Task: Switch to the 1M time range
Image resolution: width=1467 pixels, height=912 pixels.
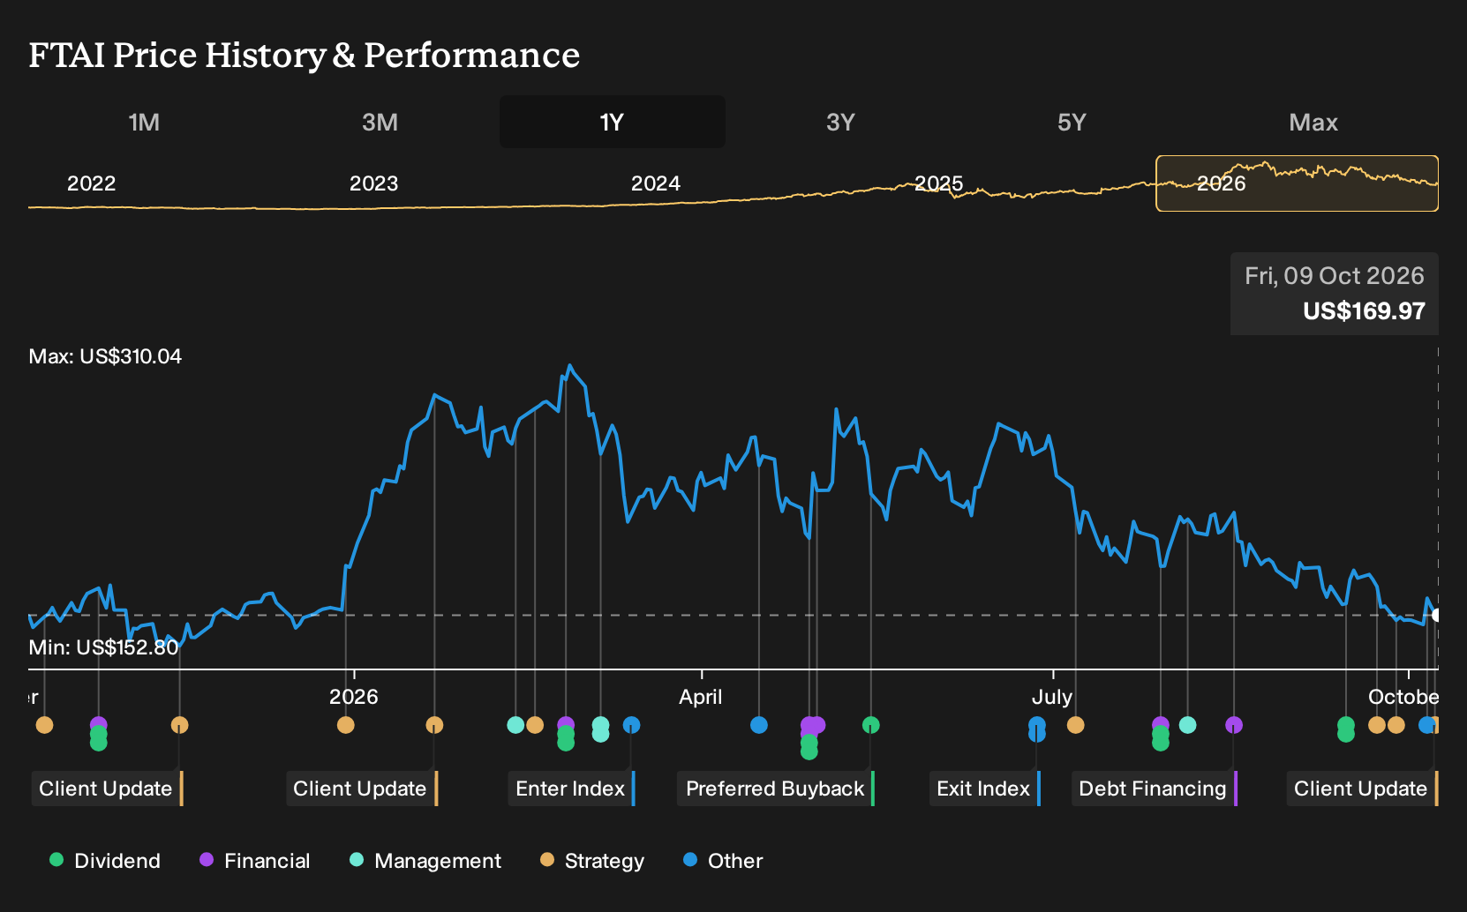Action: (x=144, y=122)
